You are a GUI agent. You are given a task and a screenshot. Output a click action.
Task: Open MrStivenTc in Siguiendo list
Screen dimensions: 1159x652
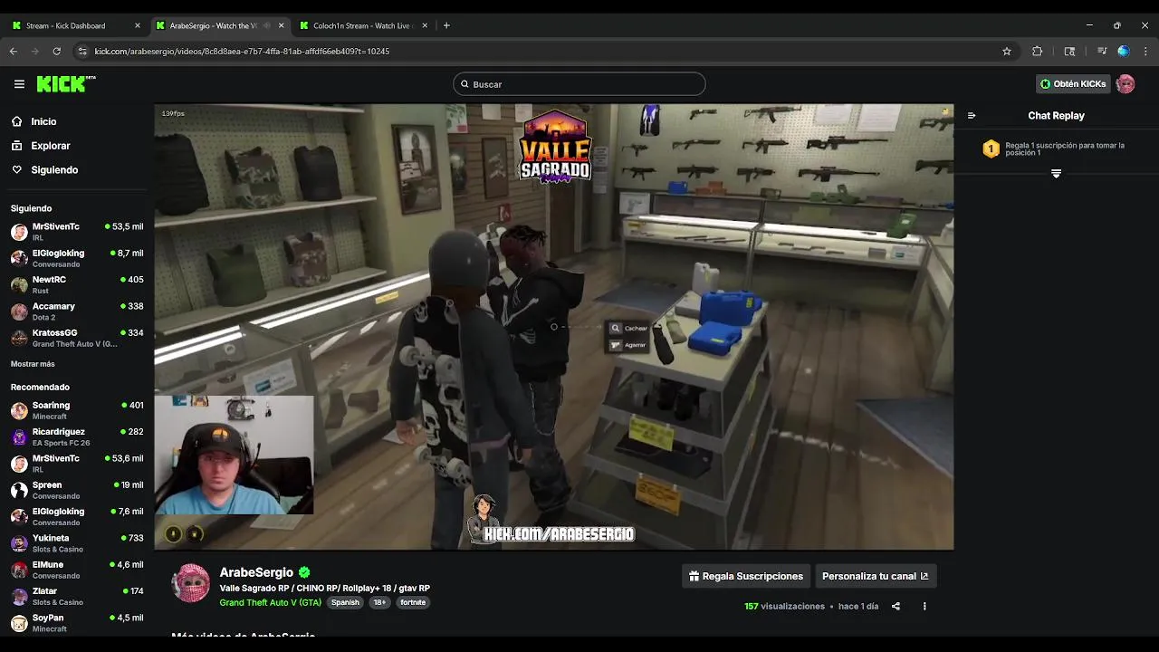click(x=77, y=232)
